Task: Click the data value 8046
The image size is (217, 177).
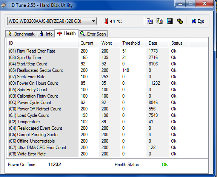Action: 153,102
